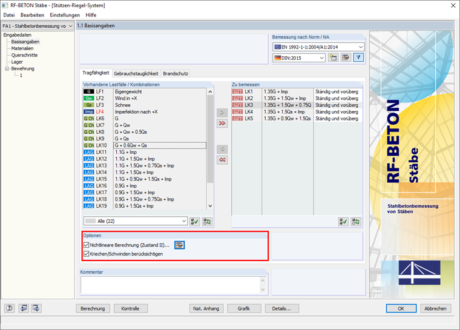Select LK16 '0.9G + Imp' row
The width and height of the screenshot is (460, 330).
point(145,186)
